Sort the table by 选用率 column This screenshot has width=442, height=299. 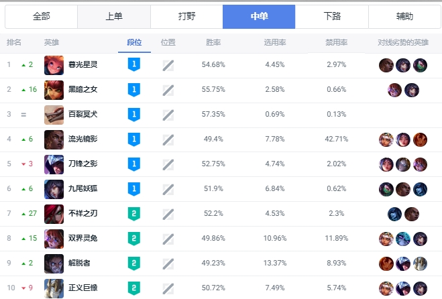[x=275, y=43]
